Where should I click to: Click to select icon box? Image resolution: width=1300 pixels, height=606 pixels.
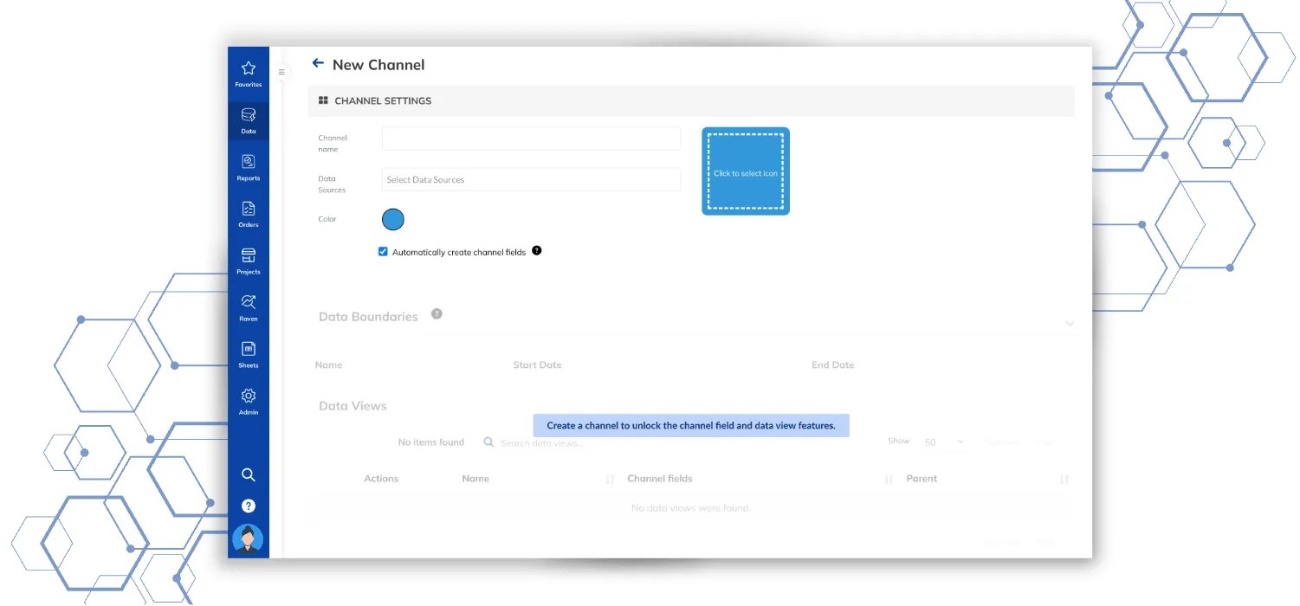746,171
